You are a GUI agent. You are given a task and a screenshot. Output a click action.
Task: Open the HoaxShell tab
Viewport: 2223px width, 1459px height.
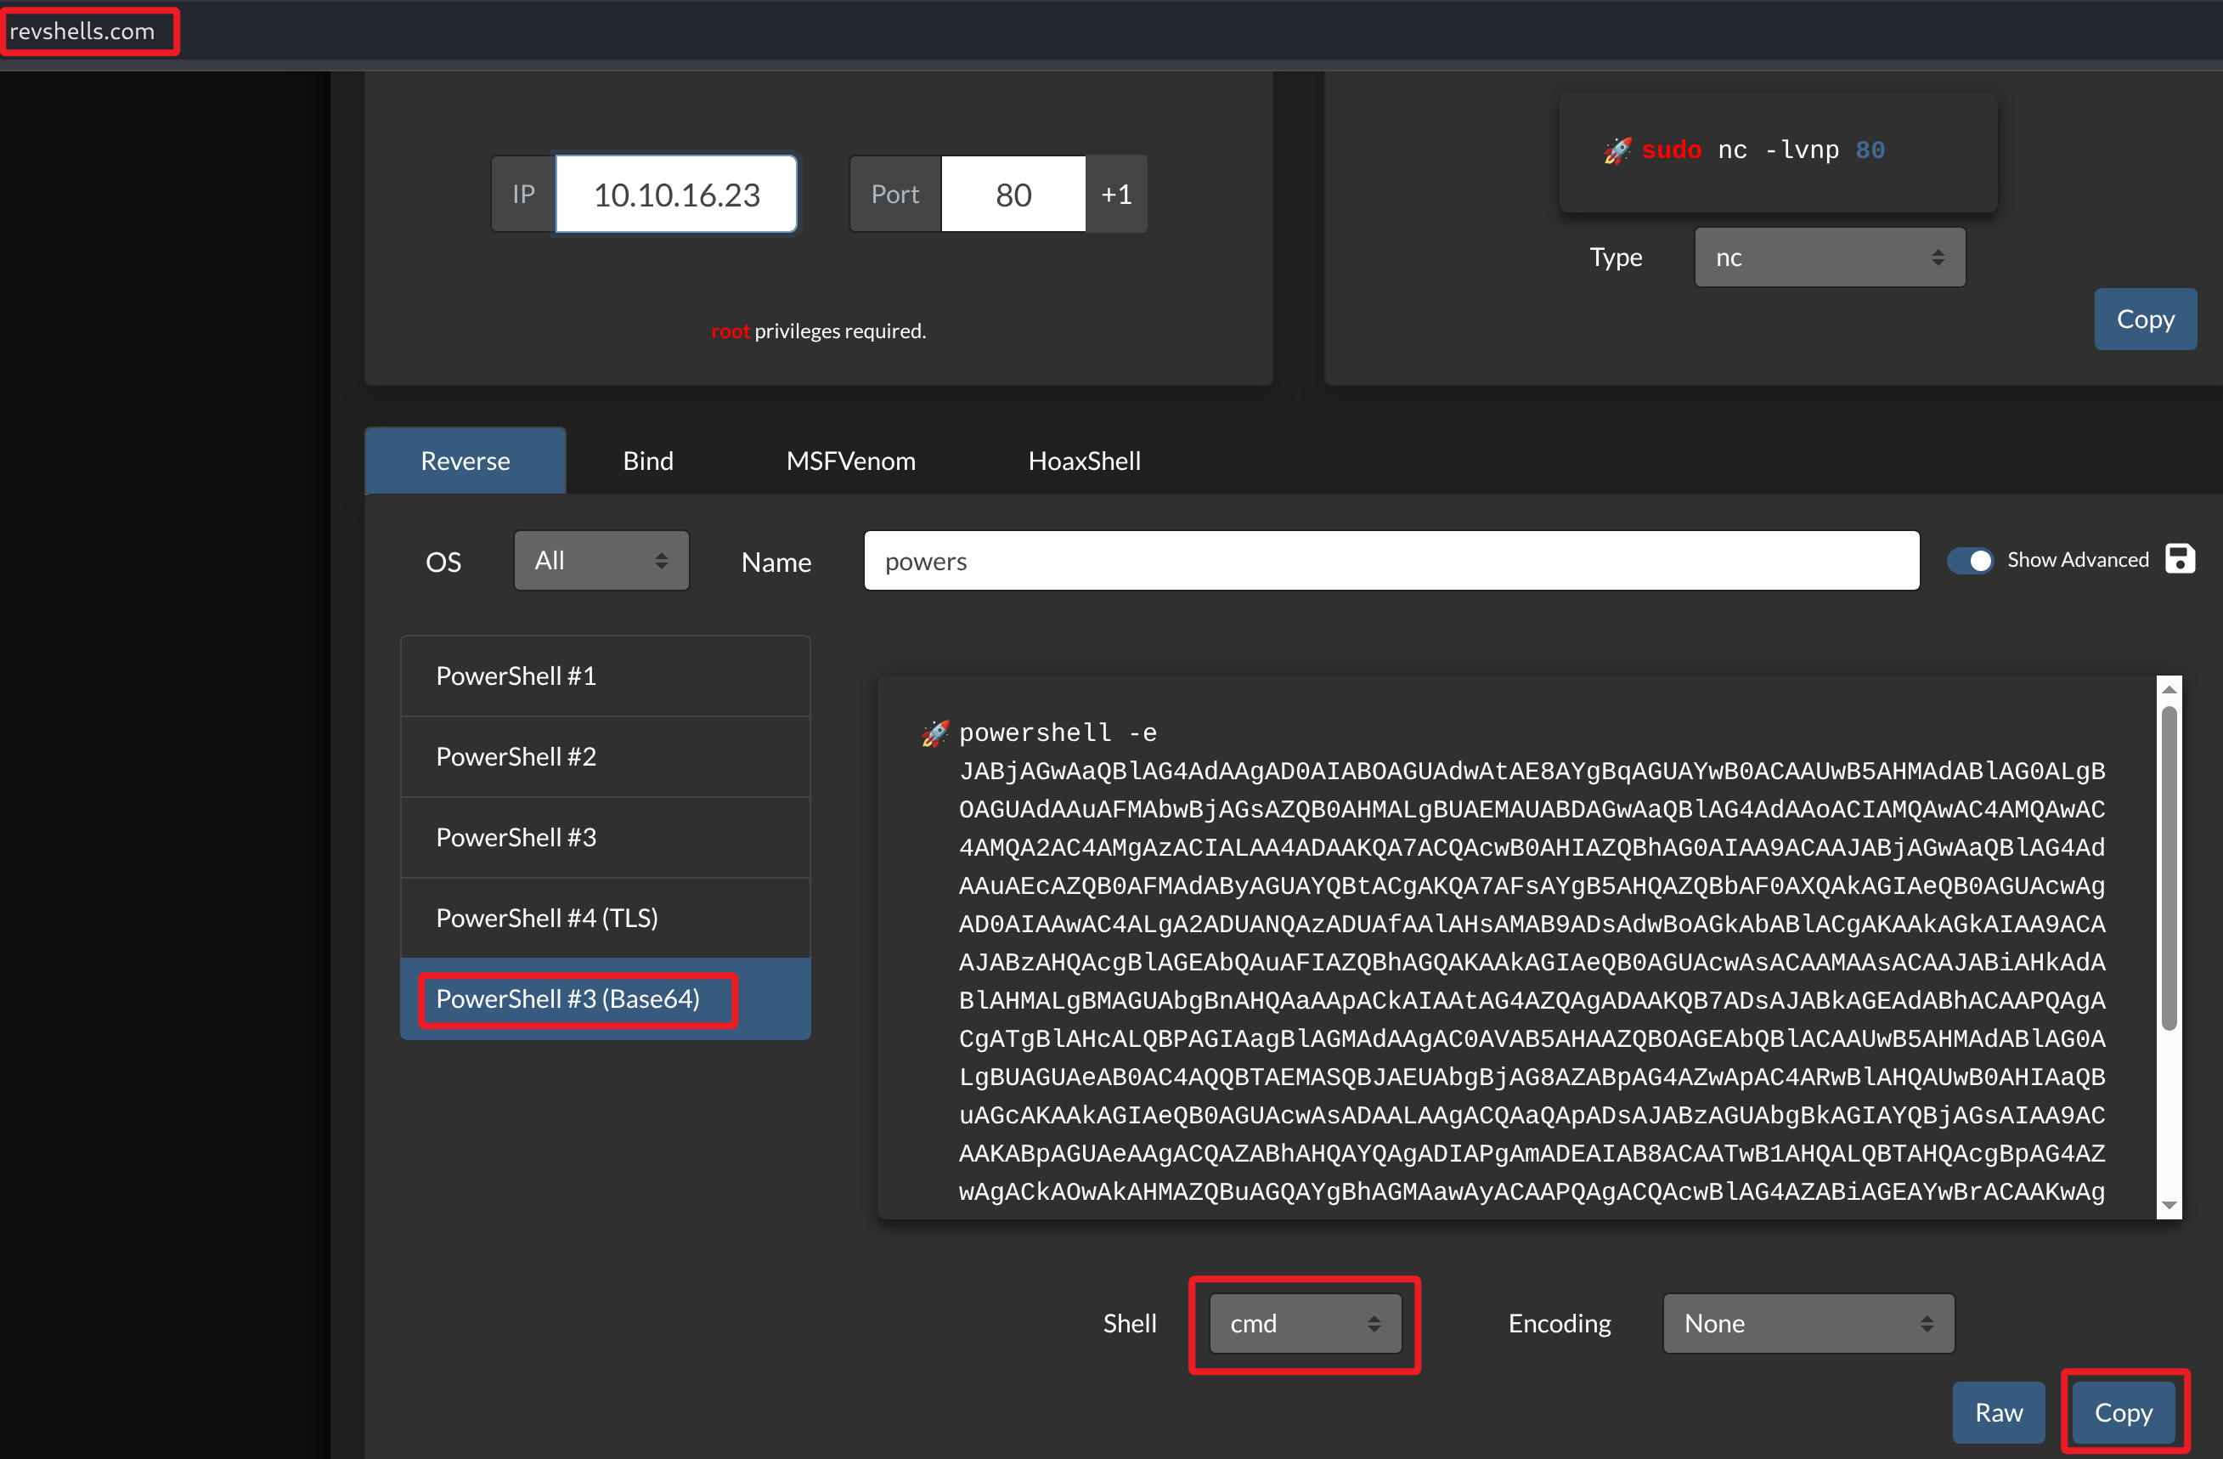[x=1084, y=461]
